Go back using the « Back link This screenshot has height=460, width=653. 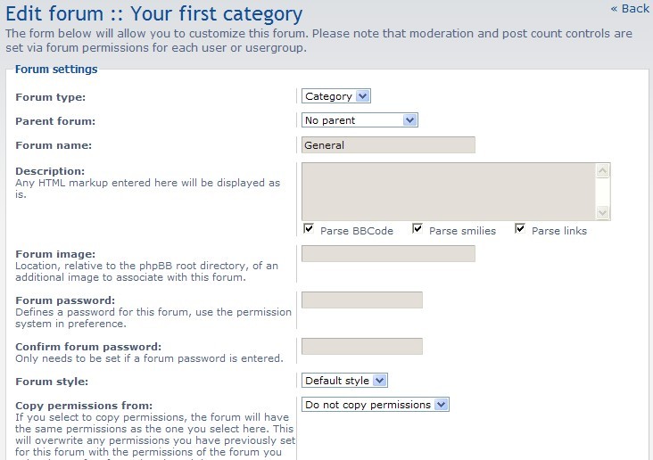[x=630, y=9]
